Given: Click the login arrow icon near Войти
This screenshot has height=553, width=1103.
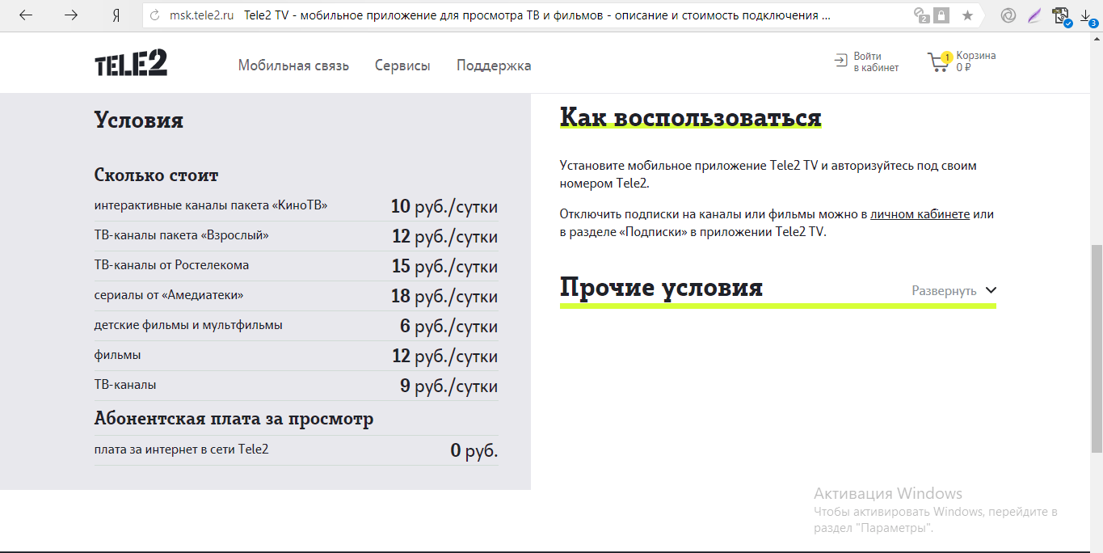Looking at the screenshot, I should (x=841, y=61).
